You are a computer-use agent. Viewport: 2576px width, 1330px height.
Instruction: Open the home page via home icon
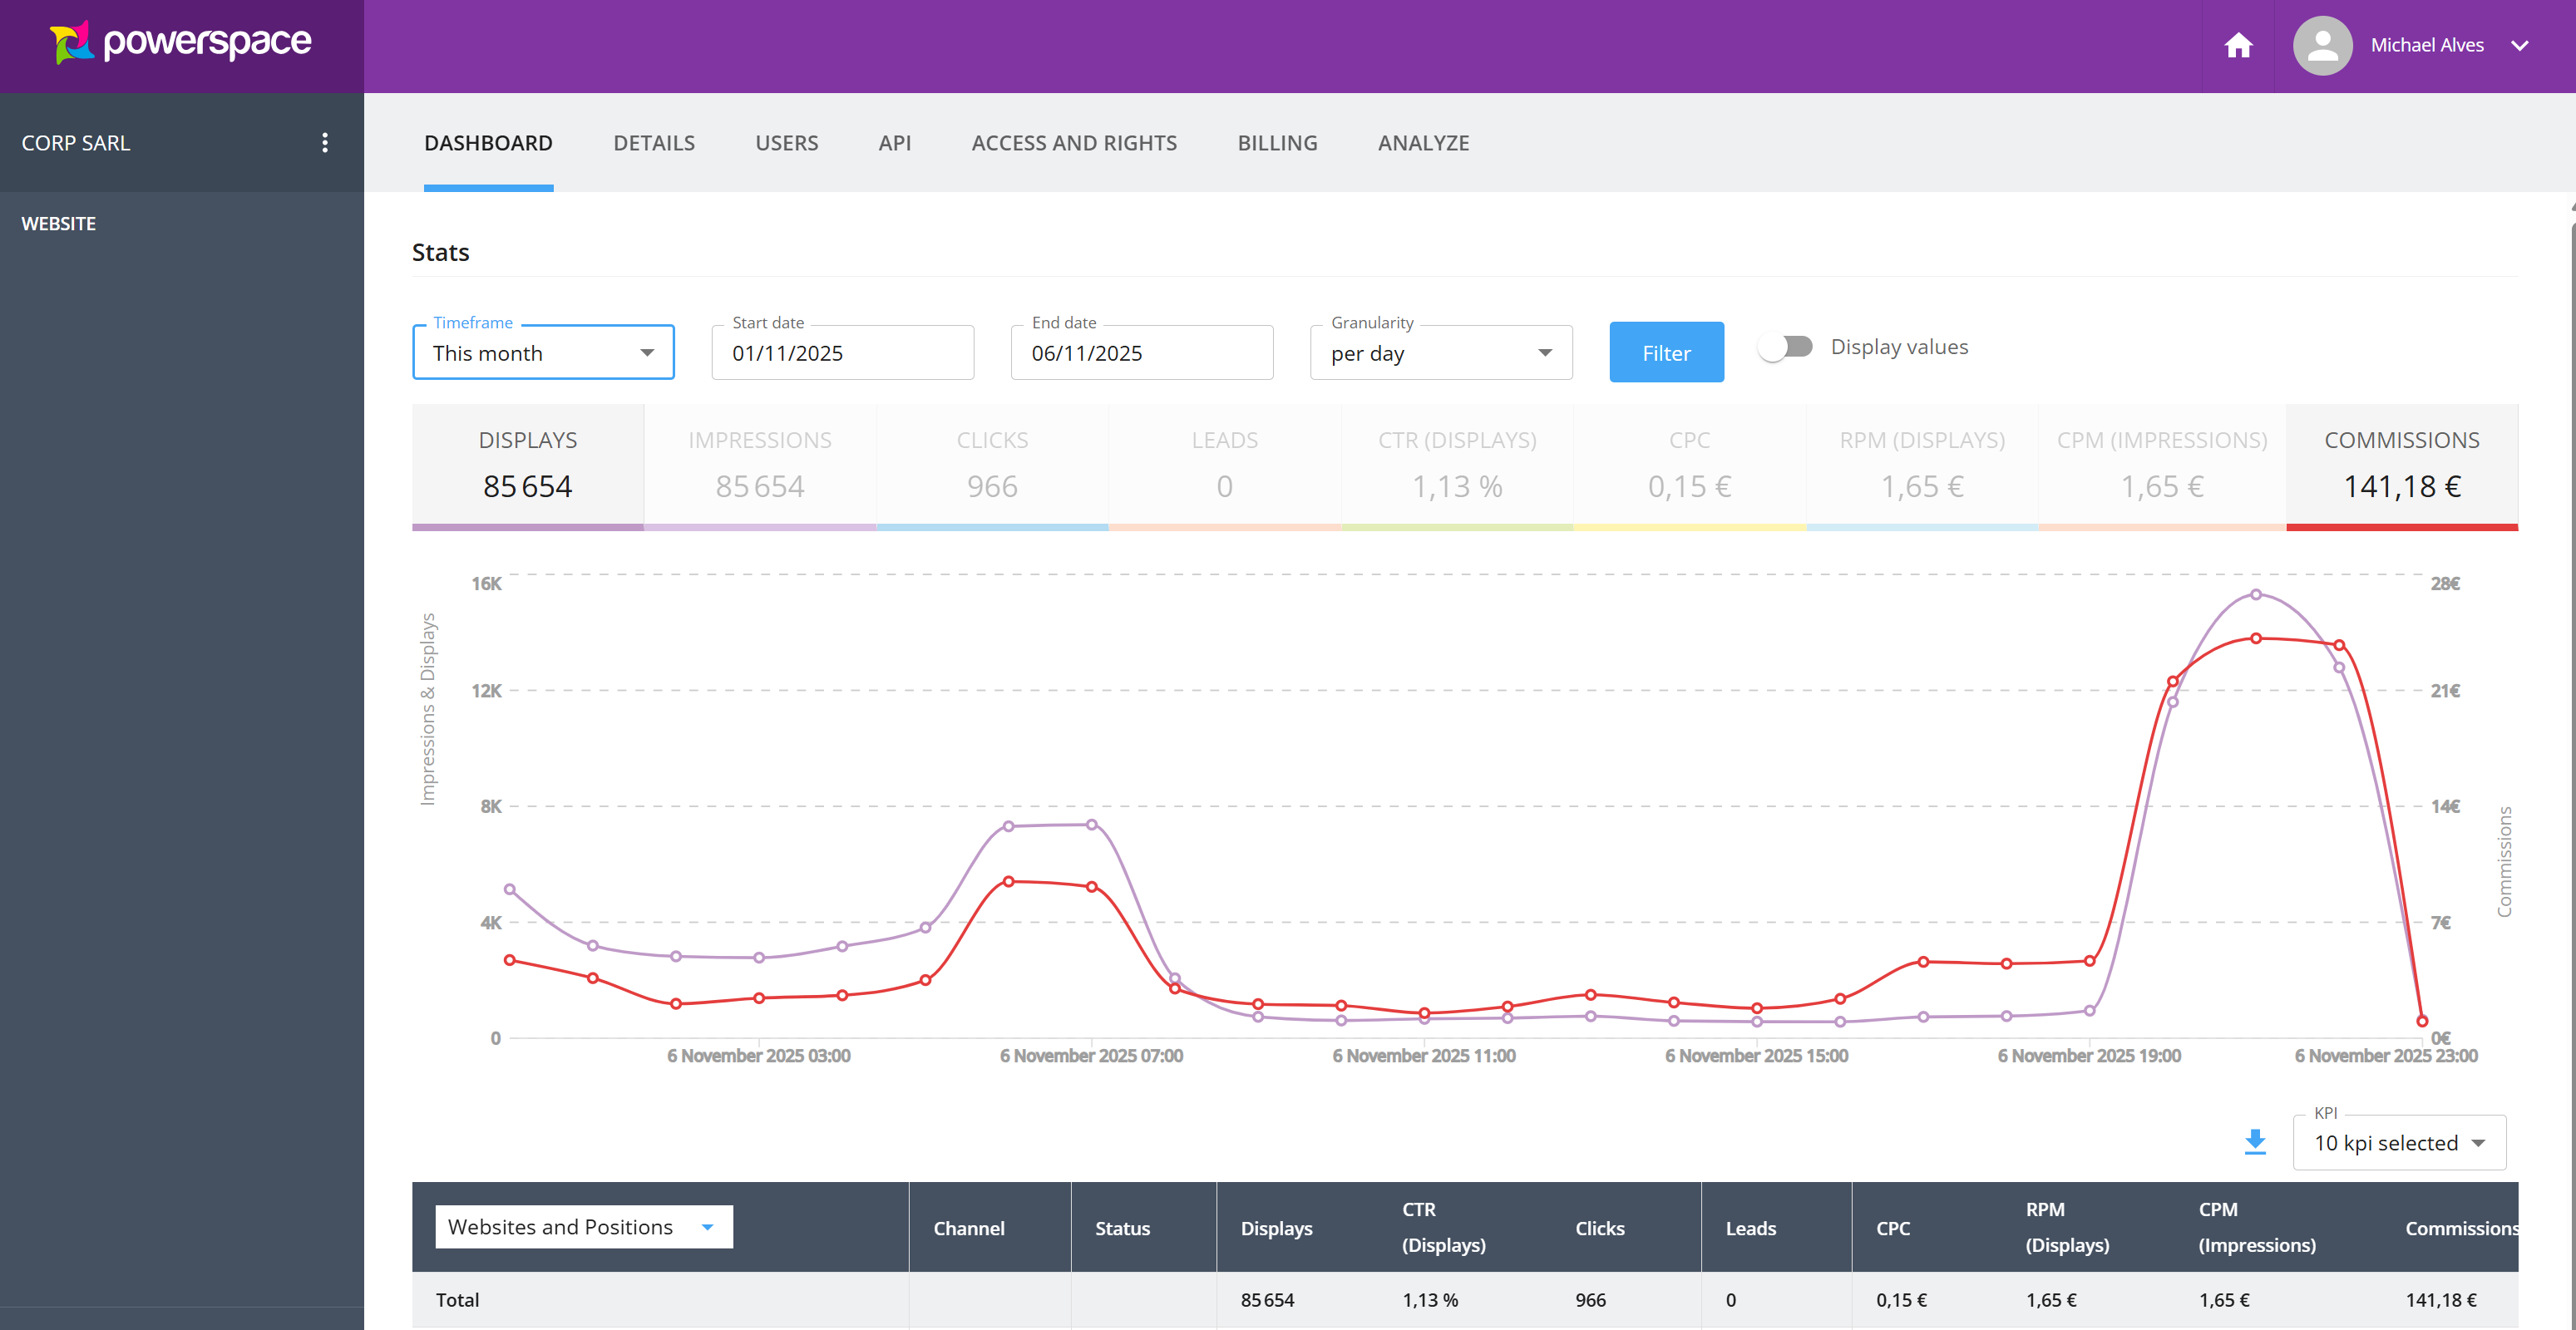2238,45
